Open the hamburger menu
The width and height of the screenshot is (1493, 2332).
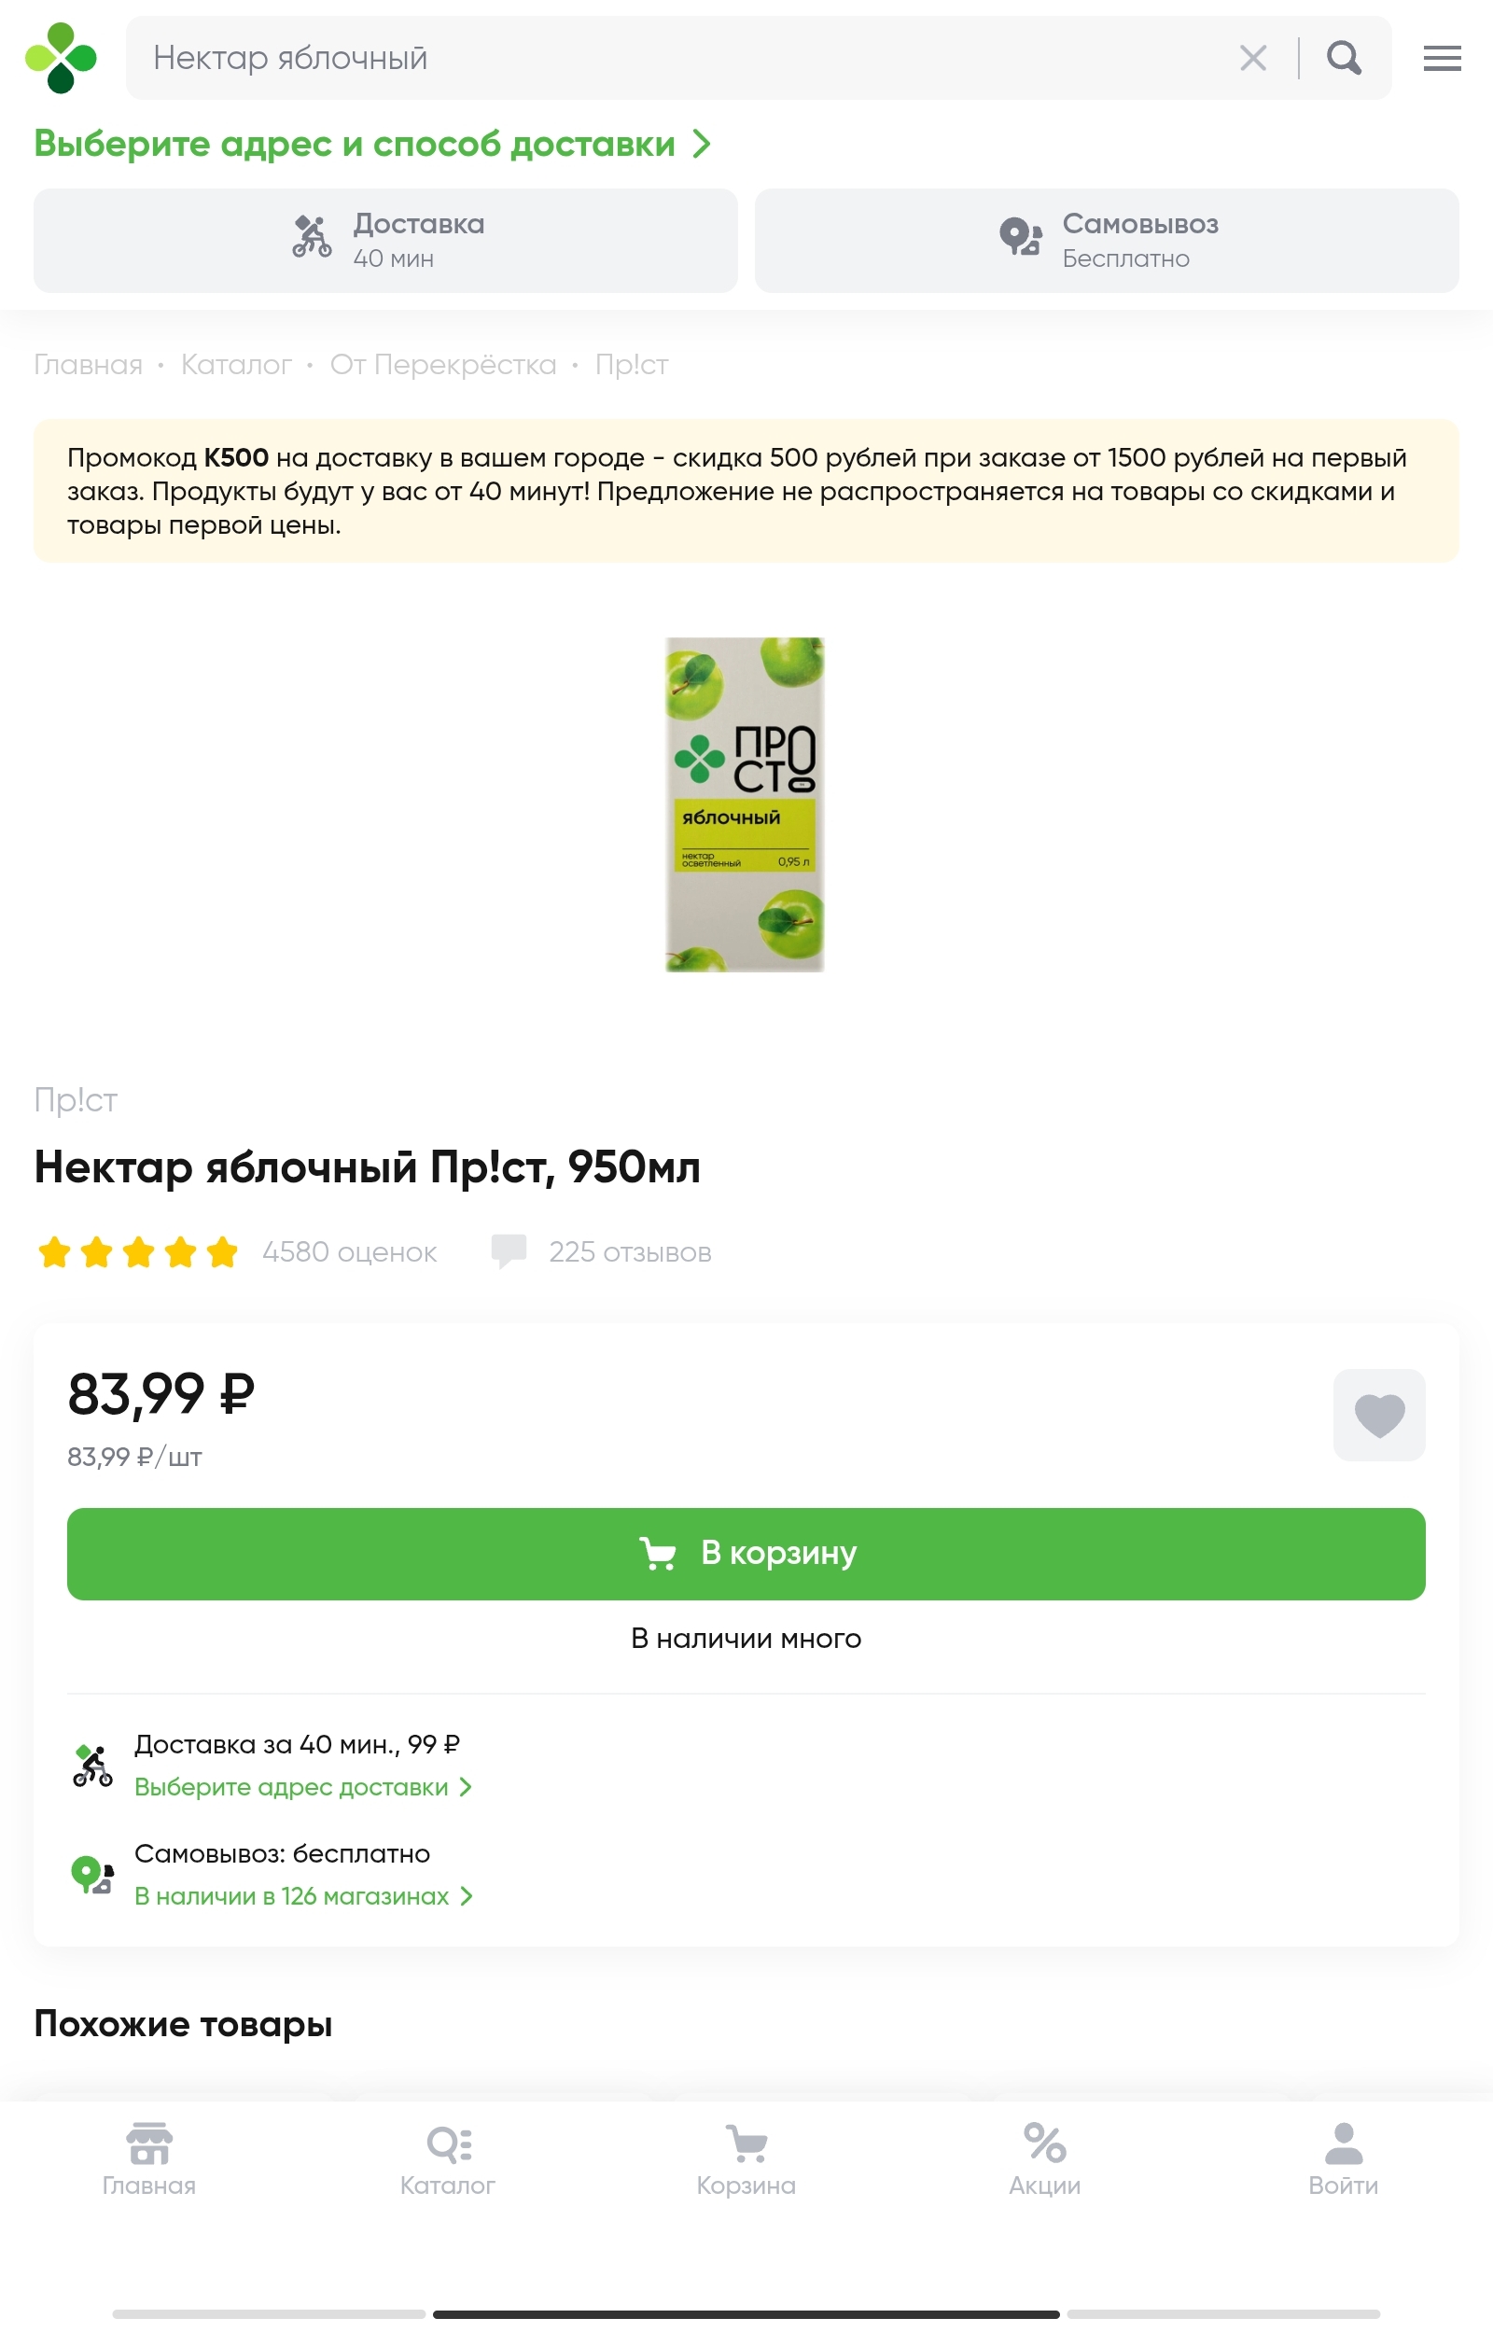coord(1442,58)
